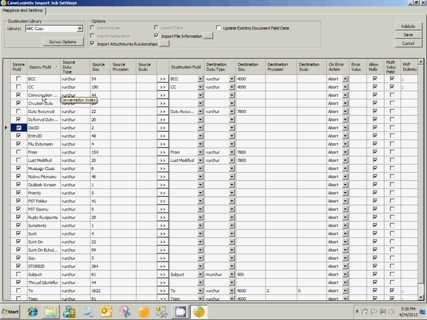Click the Validate button

tap(408, 26)
